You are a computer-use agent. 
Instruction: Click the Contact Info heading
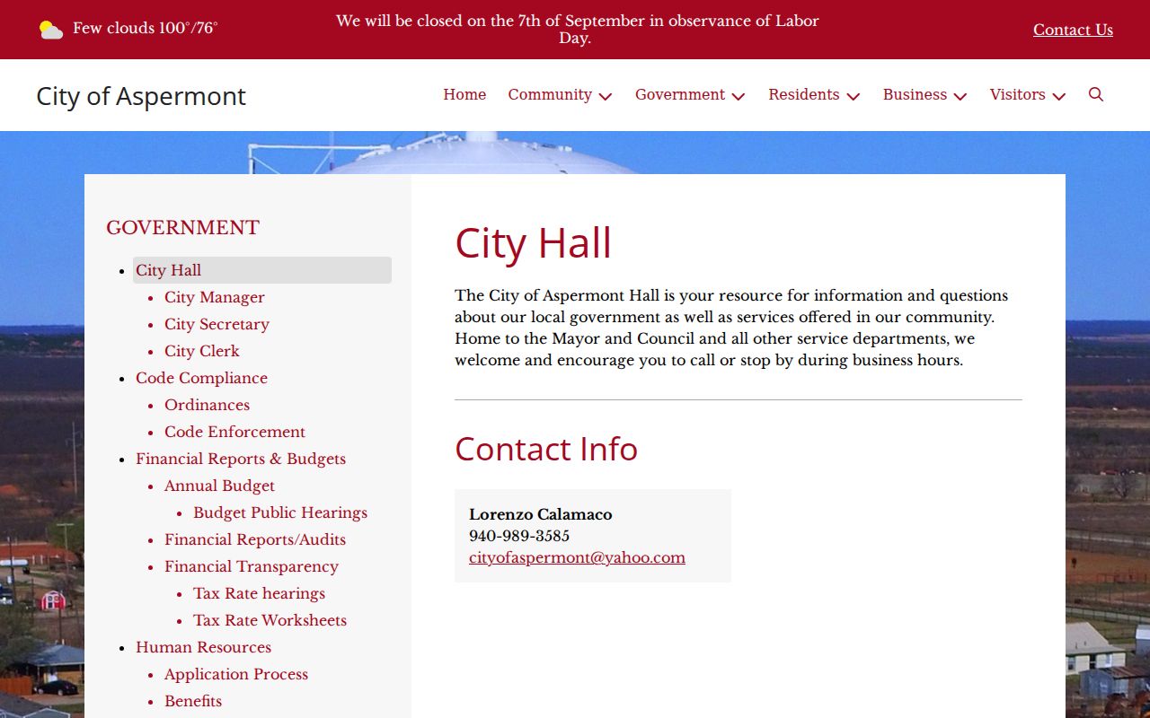(546, 449)
